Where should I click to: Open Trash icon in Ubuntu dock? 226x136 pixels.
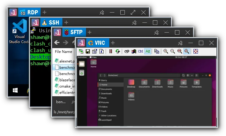[82, 73]
